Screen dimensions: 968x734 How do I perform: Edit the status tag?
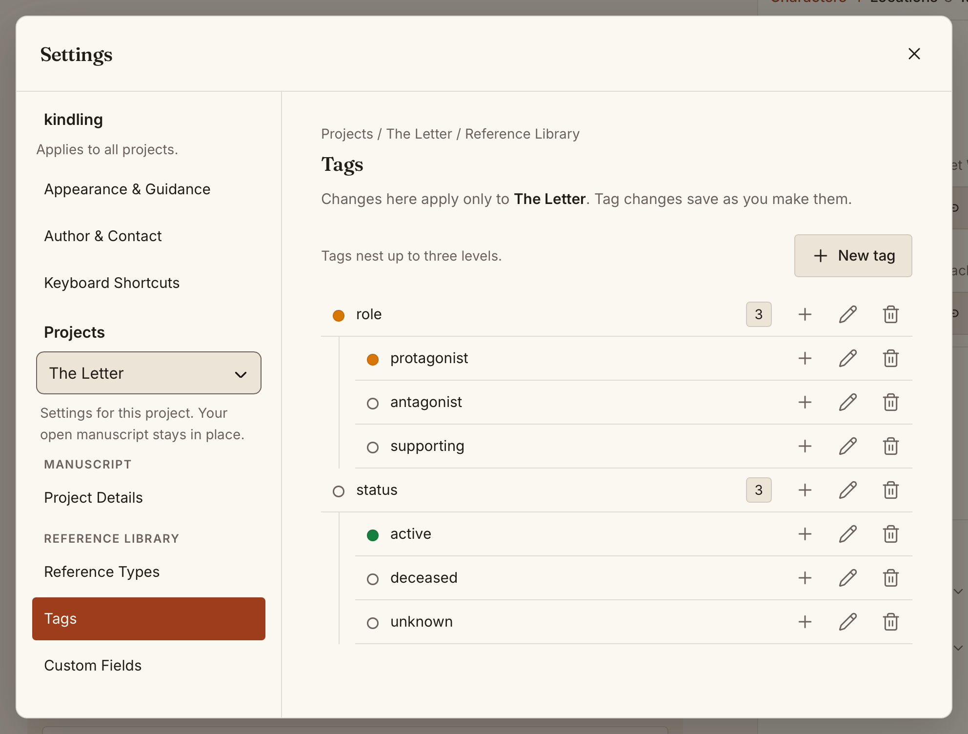click(x=848, y=490)
